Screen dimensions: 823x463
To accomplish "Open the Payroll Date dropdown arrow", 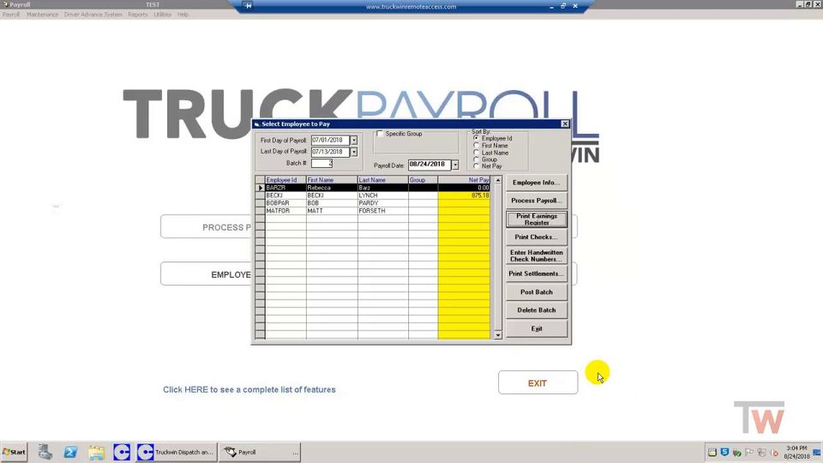I will coord(455,165).
